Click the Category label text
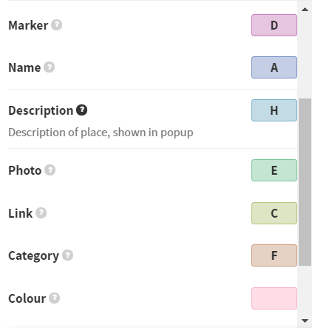312x328 pixels. click(33, 256)
